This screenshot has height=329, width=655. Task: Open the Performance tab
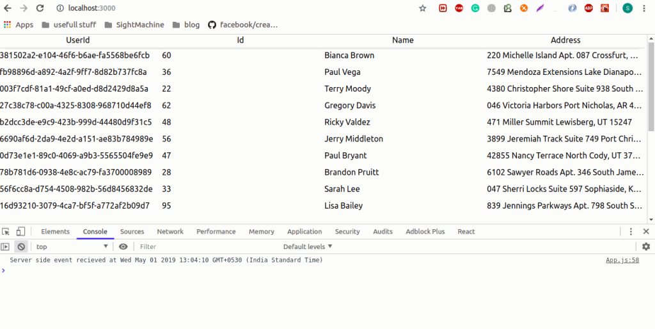pos(216,232)
